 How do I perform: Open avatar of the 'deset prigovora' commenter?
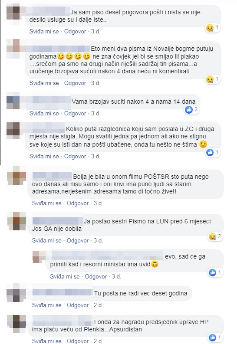tap(13, 13)
